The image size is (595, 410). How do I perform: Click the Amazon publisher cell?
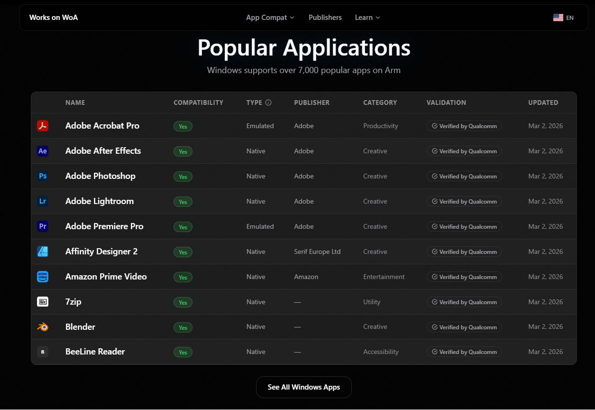(306, 277)
